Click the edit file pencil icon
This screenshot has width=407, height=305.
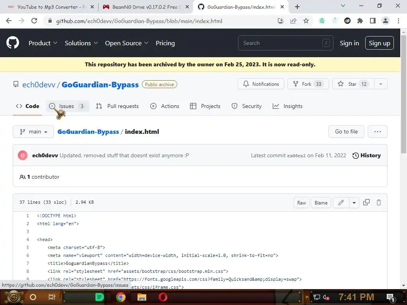(341, 203)
